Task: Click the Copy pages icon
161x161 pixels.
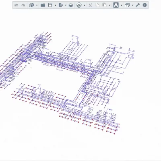Action: (97, 5)
